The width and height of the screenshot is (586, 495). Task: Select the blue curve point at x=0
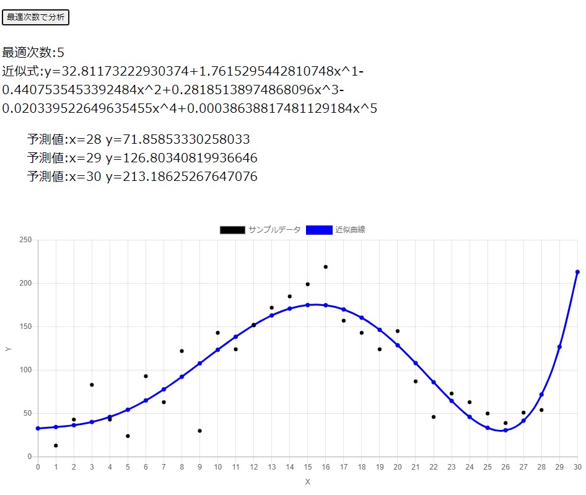[38, 428]
